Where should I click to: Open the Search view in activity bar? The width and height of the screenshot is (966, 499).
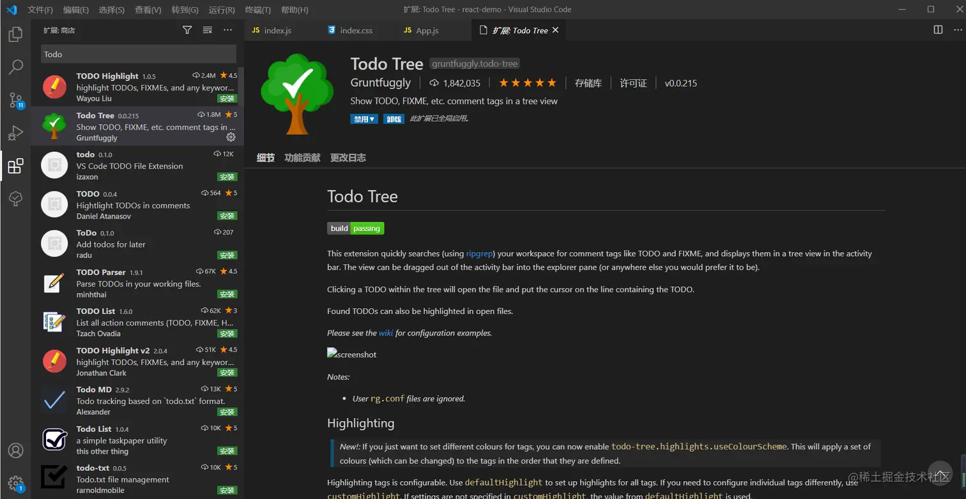15,67
